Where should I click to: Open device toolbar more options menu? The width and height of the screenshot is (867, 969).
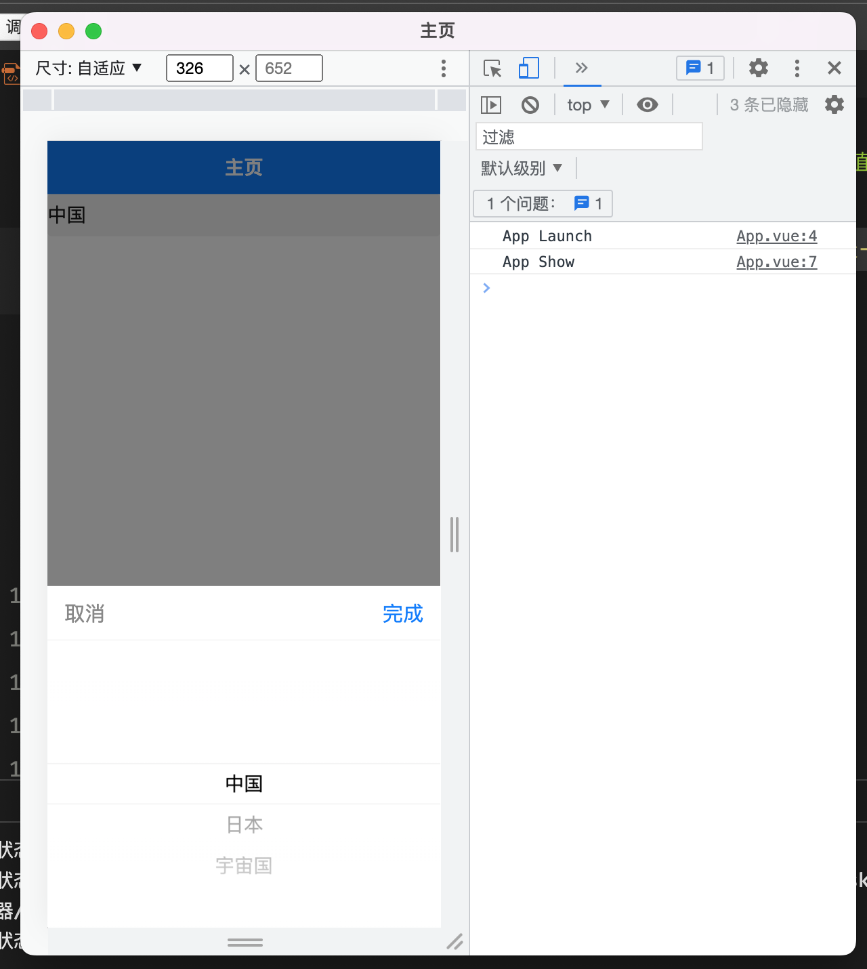coord(444,68)
